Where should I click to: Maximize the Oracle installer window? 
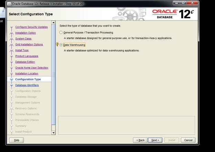pos(183,3)
